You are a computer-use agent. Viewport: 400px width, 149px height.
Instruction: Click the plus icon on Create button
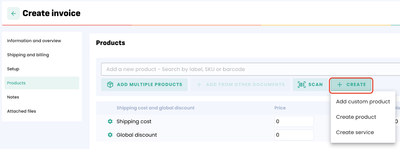(x=339, y=85)
